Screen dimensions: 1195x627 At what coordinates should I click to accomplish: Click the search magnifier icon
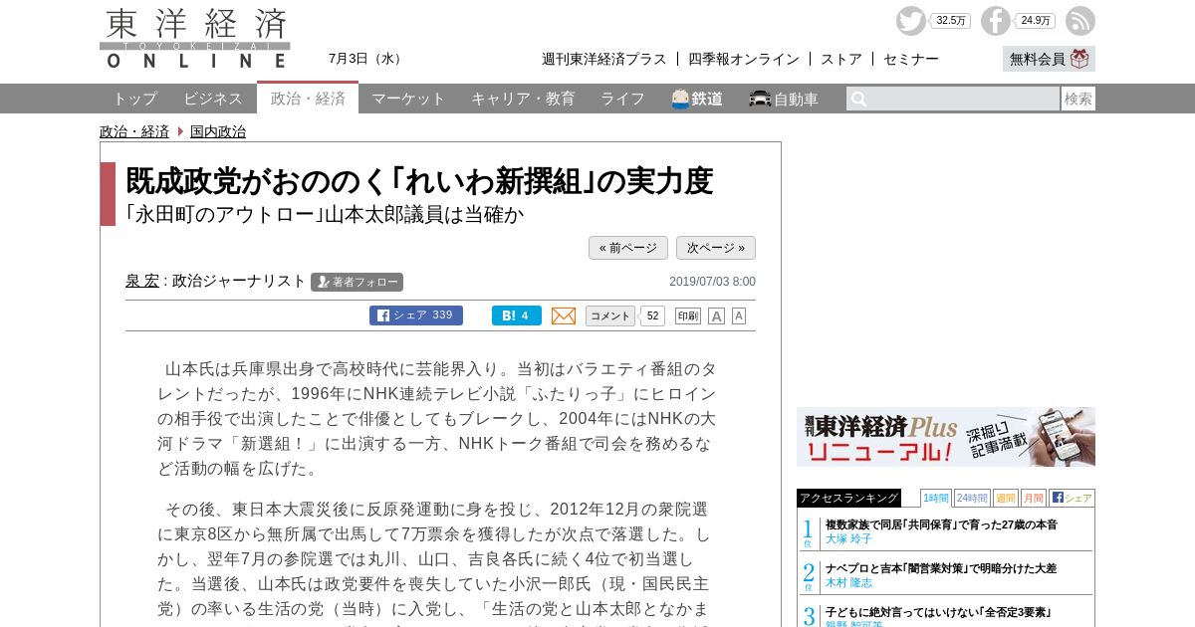coord(859,99)
